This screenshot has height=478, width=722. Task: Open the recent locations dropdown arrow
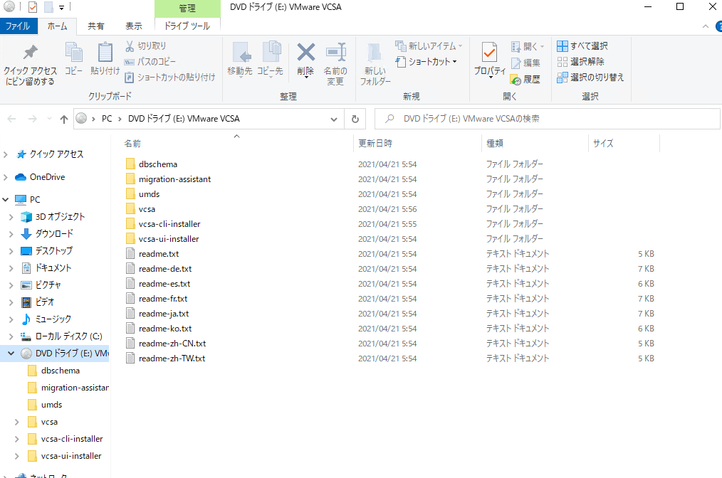tap(49, 119)
